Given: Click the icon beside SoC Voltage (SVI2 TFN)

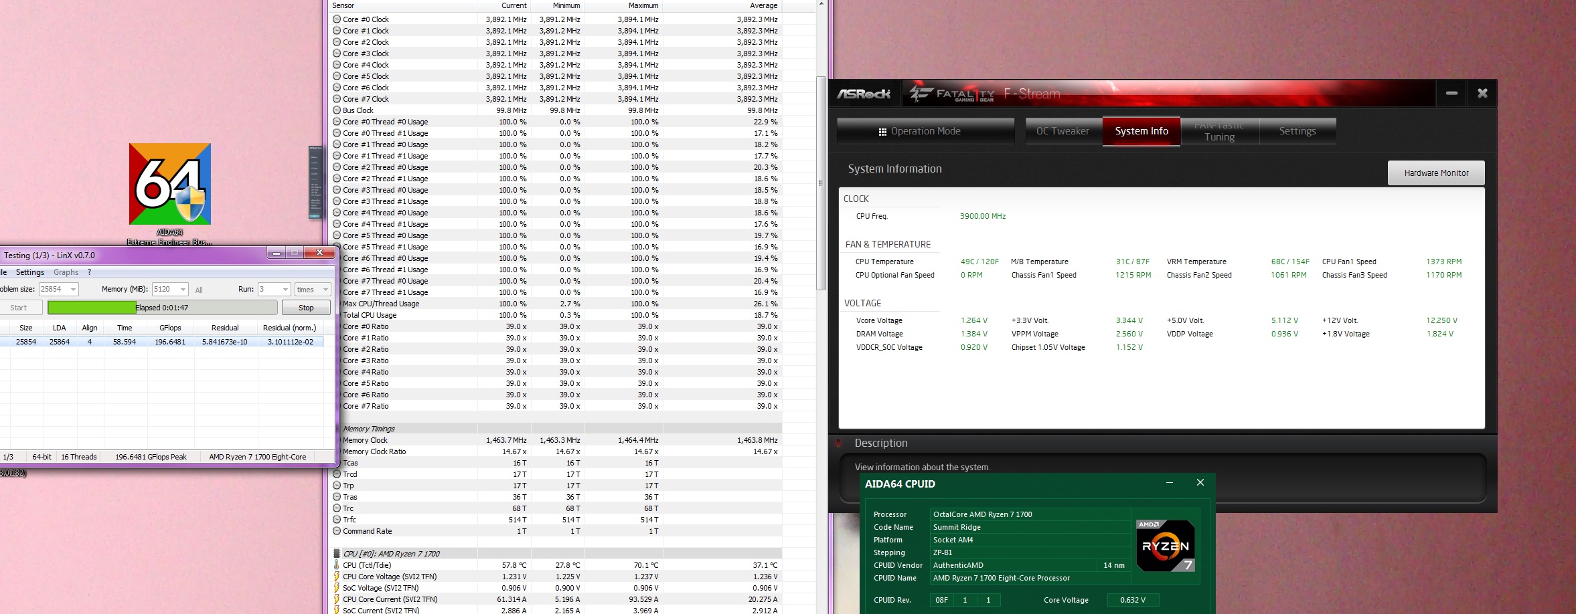Looking at the screenshot, I should (337, 588).
